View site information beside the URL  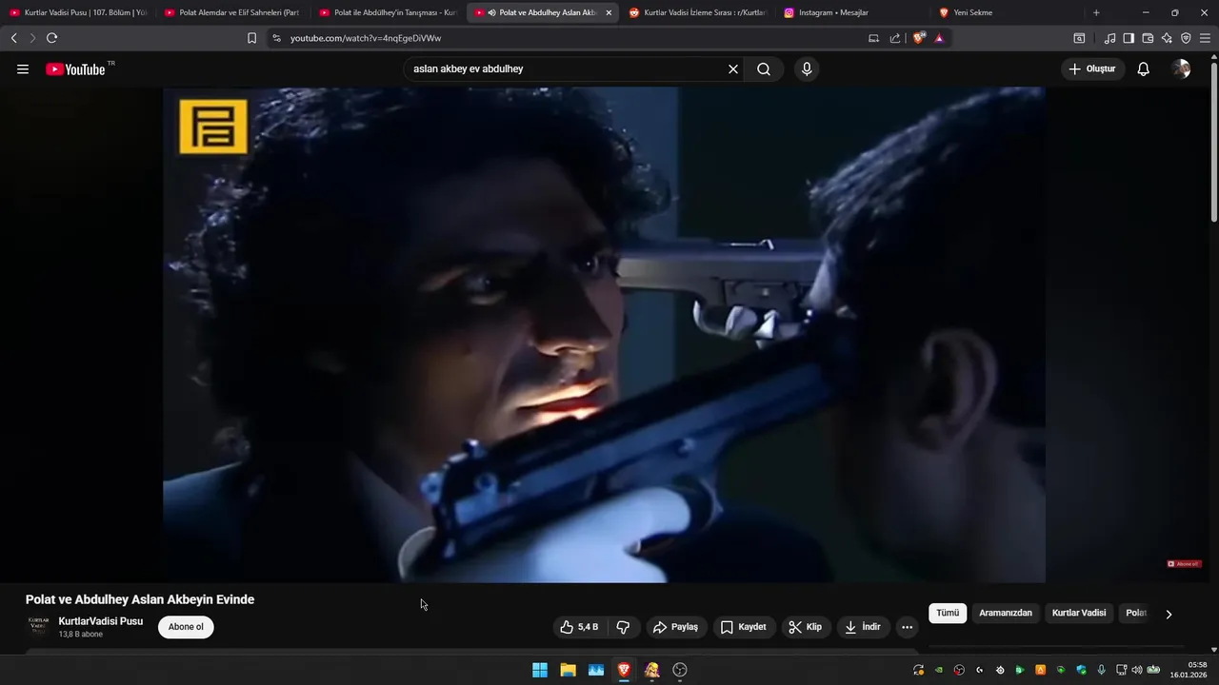click(x=276, y=38)
